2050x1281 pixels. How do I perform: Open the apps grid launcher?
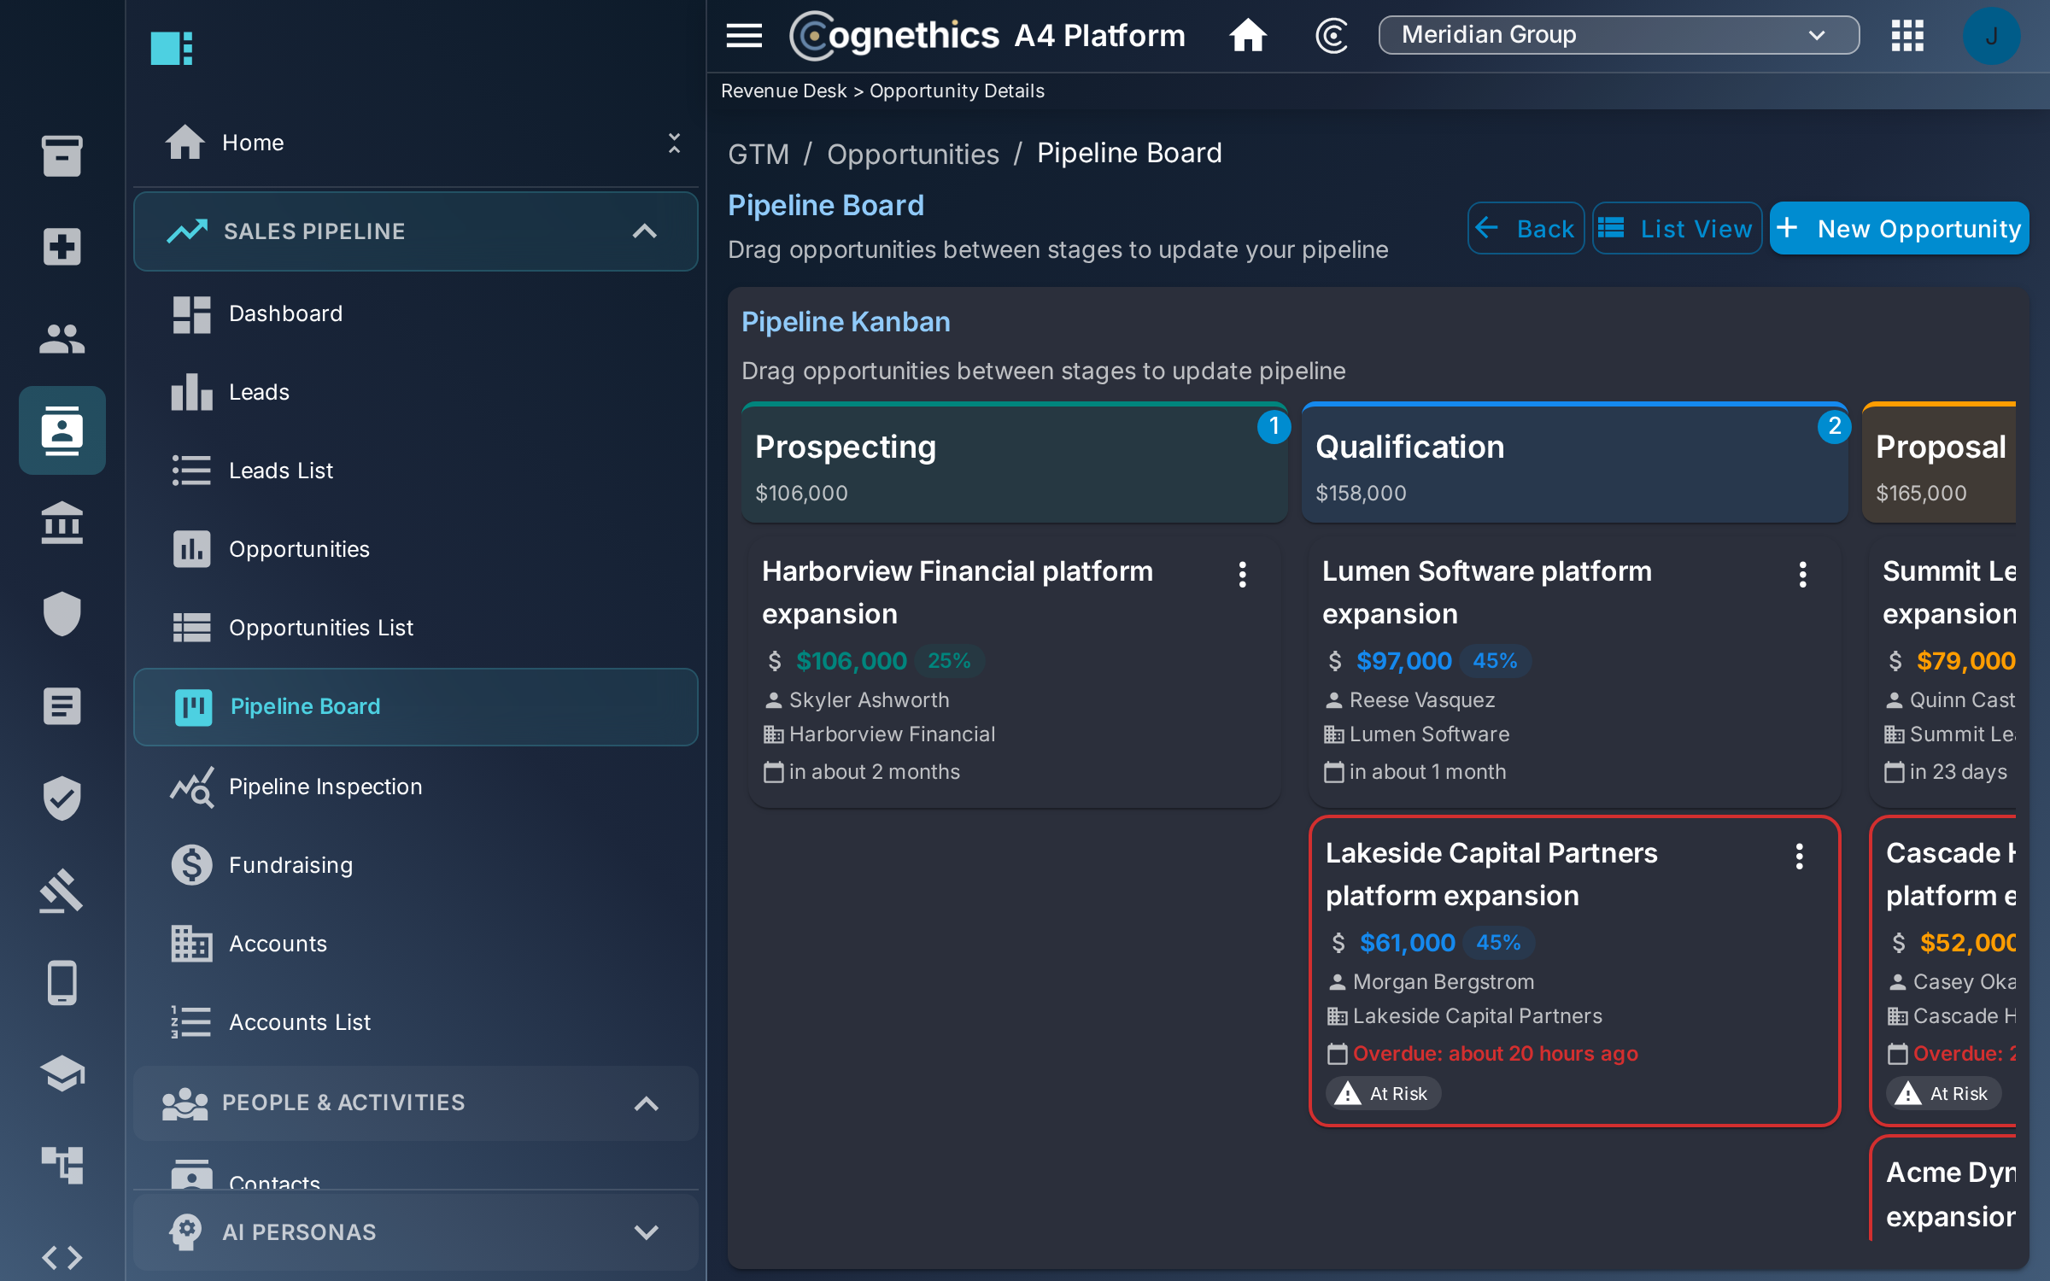pyautogui.click(x=1907, y=36)
